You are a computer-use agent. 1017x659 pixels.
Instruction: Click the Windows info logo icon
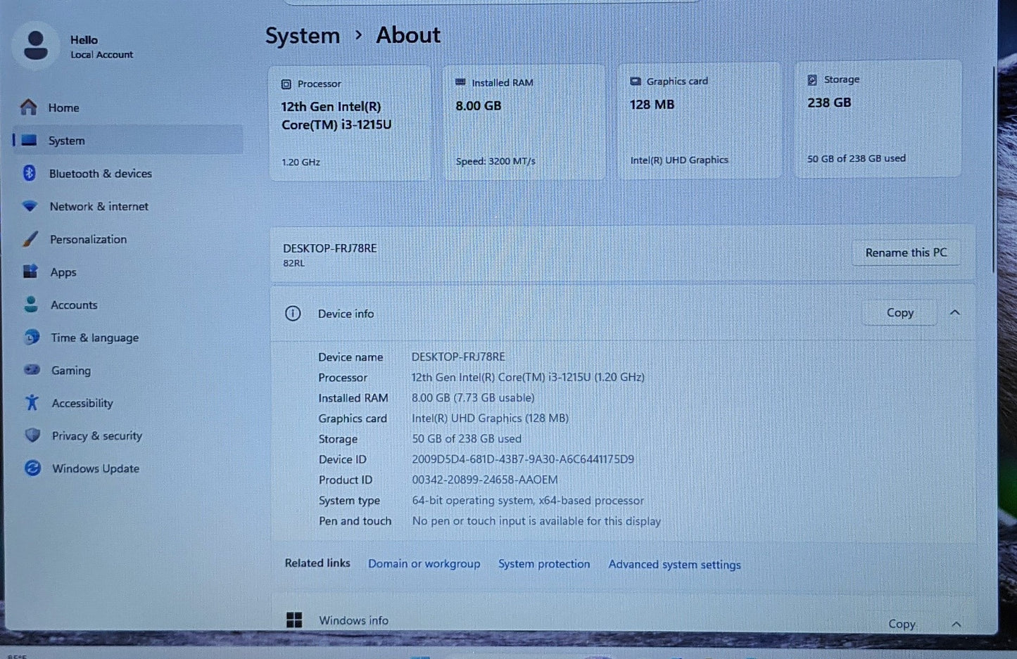[x=294, y=620]
